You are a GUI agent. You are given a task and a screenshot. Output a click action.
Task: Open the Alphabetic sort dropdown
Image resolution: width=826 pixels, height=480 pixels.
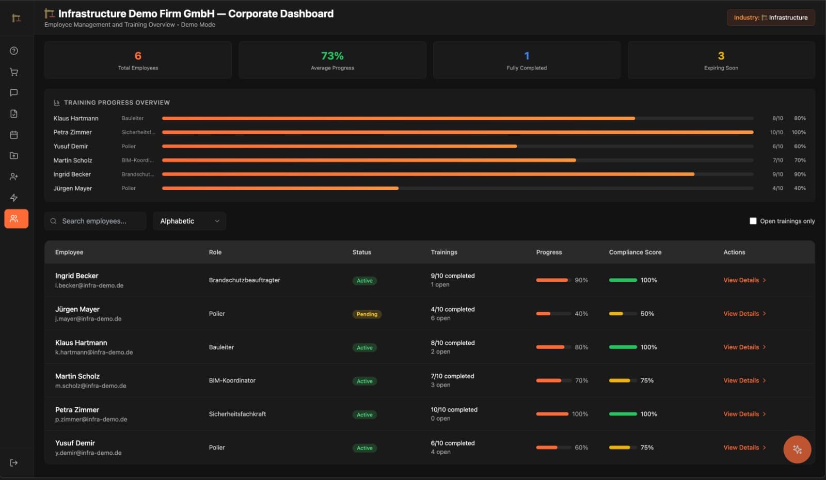point(189,221)
